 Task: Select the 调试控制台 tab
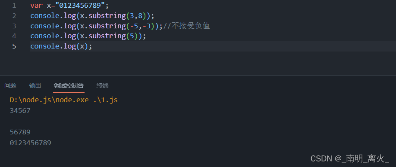[69, 85]
